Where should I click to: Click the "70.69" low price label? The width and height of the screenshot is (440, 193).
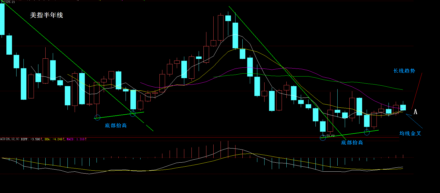pyautogui.click(x=330, y=136)
